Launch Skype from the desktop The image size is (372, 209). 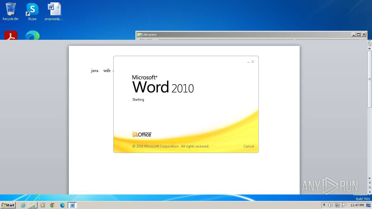click(32, 12)
